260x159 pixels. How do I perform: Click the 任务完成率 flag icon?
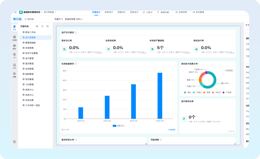point(108,49)
